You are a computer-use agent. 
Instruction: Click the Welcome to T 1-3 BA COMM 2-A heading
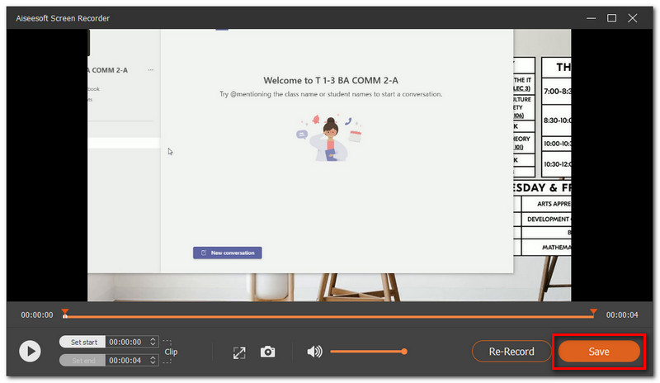click(331, 80)
